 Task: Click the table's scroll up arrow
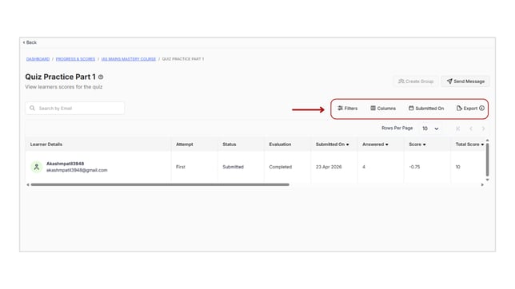488,141
